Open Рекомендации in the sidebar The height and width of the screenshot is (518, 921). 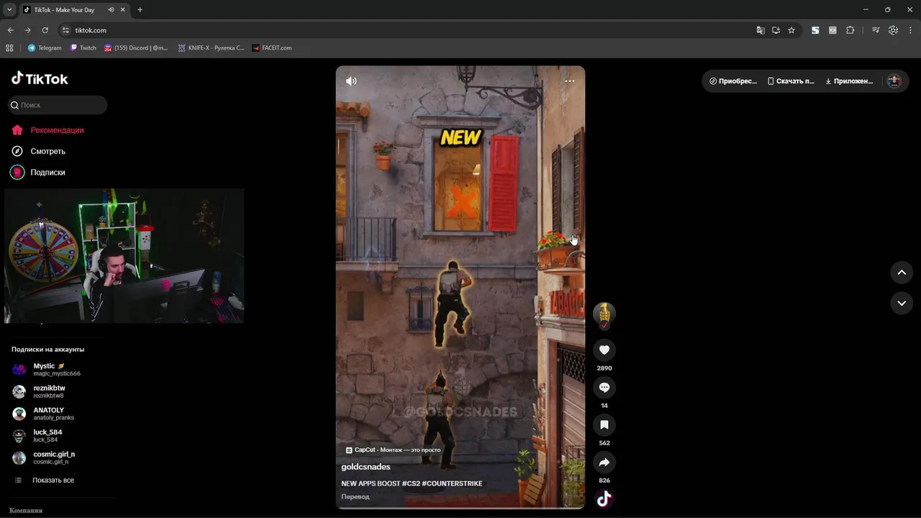point(47,130)
